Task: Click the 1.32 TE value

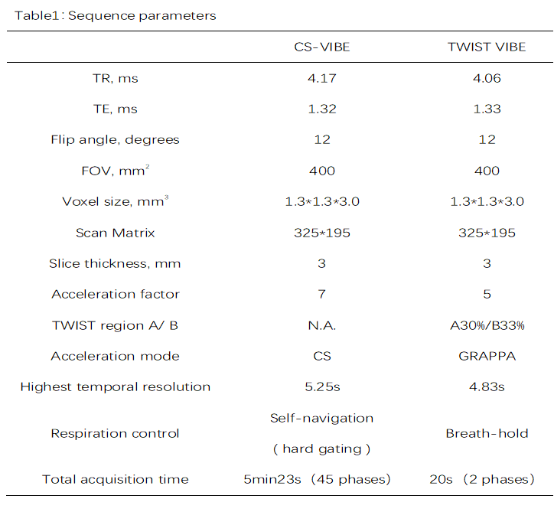Action: pyautogui.click(x=321, y=109)
